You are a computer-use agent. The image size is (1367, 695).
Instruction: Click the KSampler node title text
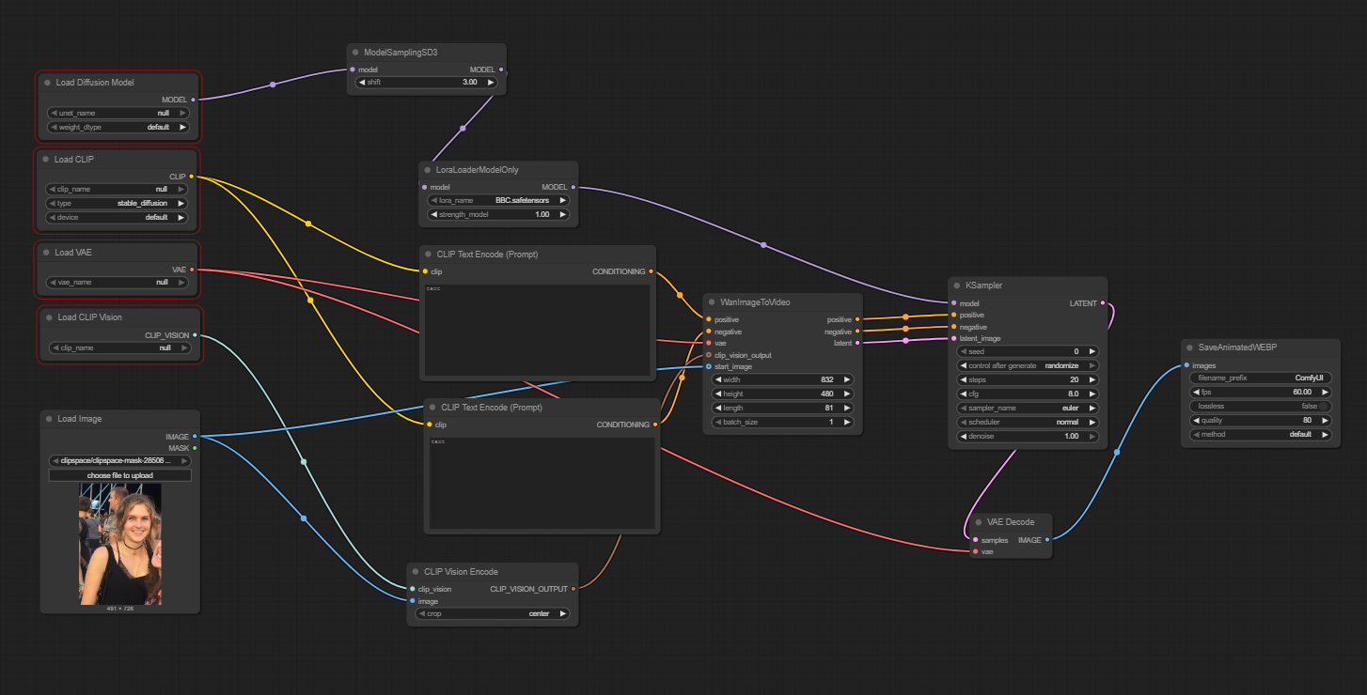point(984,286)
